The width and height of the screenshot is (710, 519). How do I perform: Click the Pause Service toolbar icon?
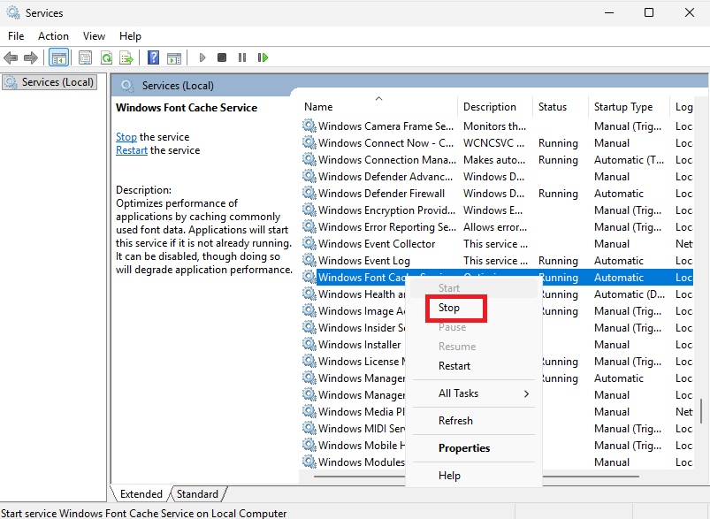point(243,57)
